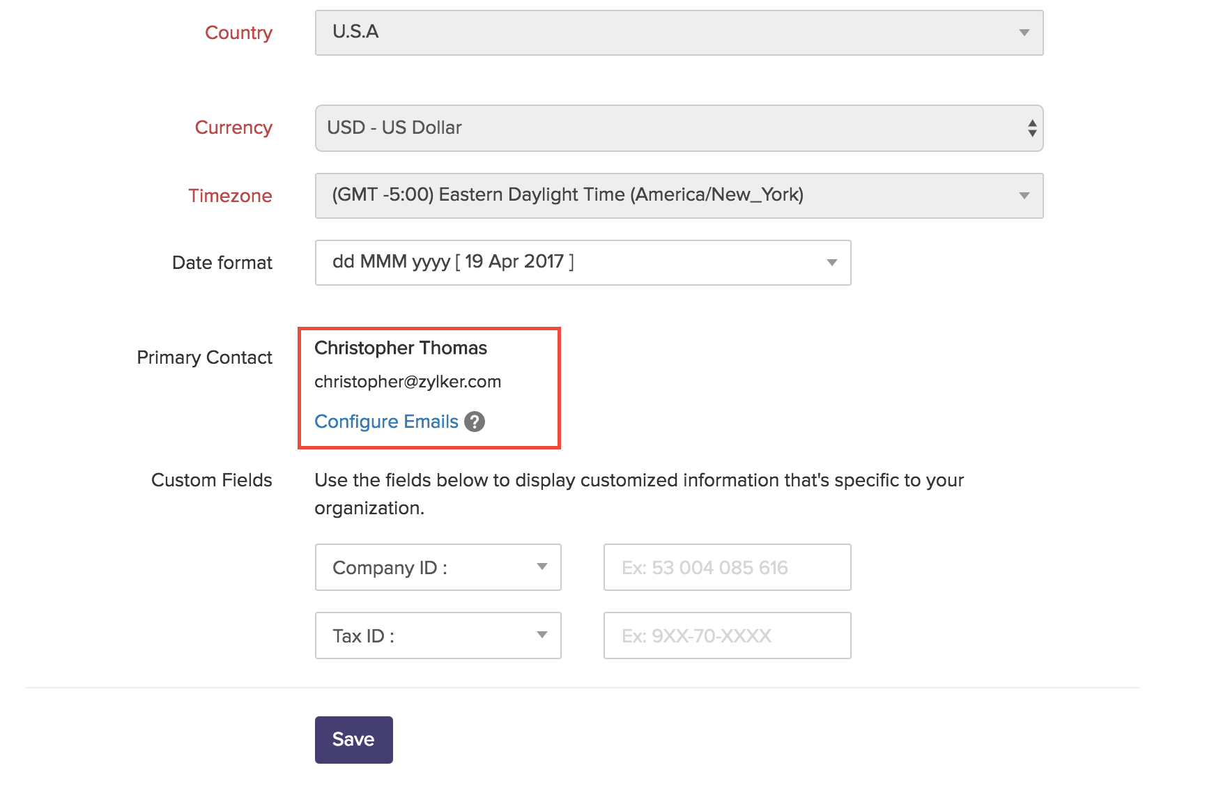Click the Configure Emails link
This screenshot has width=1221, height=786.
click(386, 422)
